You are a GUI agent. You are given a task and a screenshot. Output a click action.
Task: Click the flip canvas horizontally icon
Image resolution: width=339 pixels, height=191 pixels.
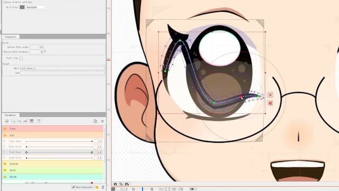174,189
